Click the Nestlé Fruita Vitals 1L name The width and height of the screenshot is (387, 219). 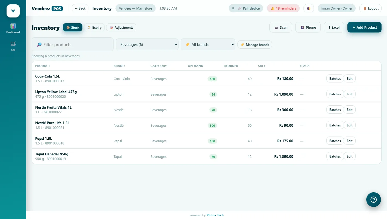pos(53,108)
